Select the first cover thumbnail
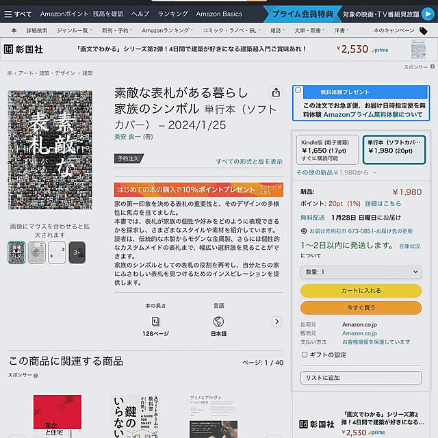 (16, 253)
